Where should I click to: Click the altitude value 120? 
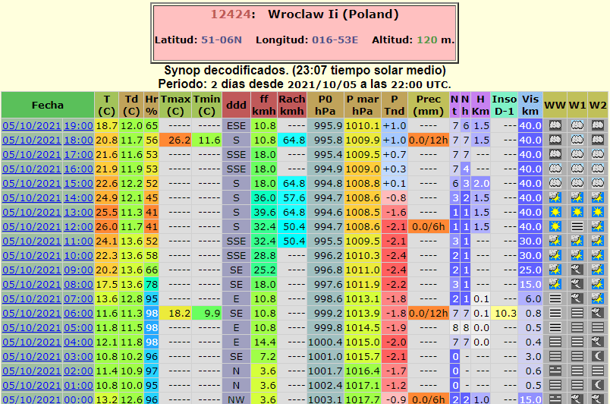pos(427,39)
